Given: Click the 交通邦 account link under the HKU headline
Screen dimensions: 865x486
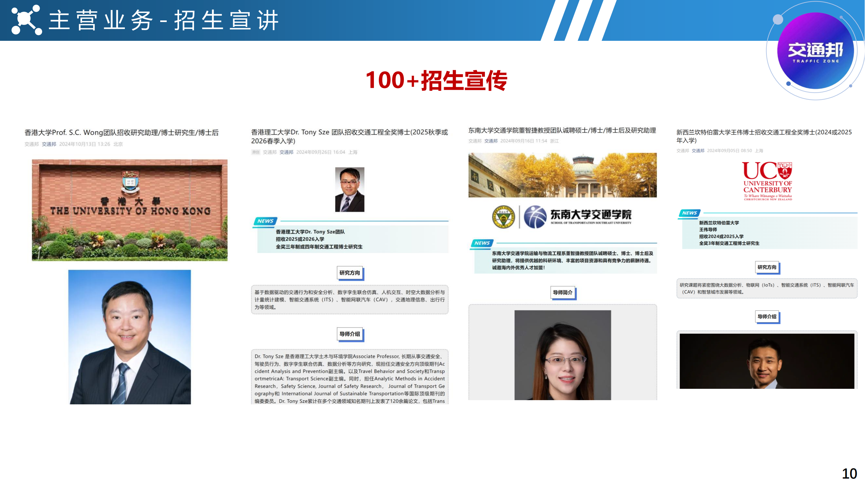Looking at the screenshot, I should tap(49, 144).
